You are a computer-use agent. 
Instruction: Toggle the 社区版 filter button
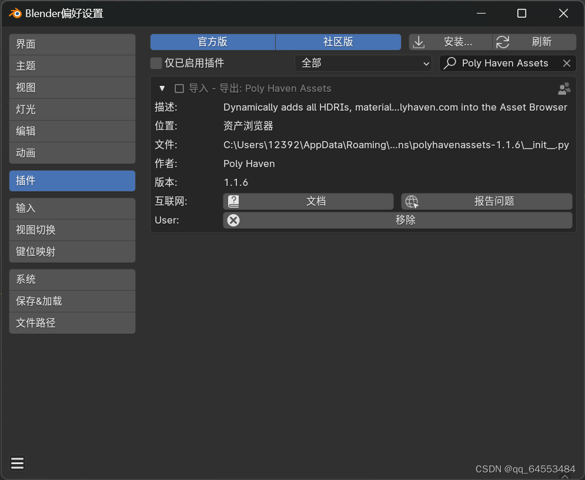click(339, 42)
